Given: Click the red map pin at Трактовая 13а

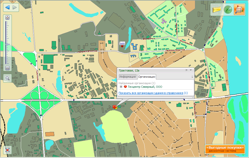Looking at the screenshot, I should (x=114, y=107).
